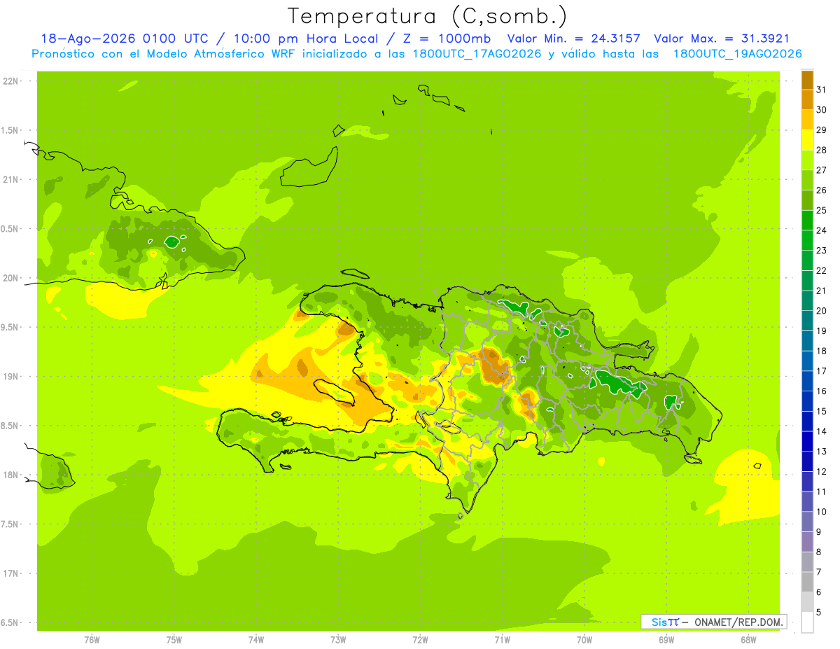840x649 pixels.
Task: Click the legend value '31'
Action: tap(821, 90)
